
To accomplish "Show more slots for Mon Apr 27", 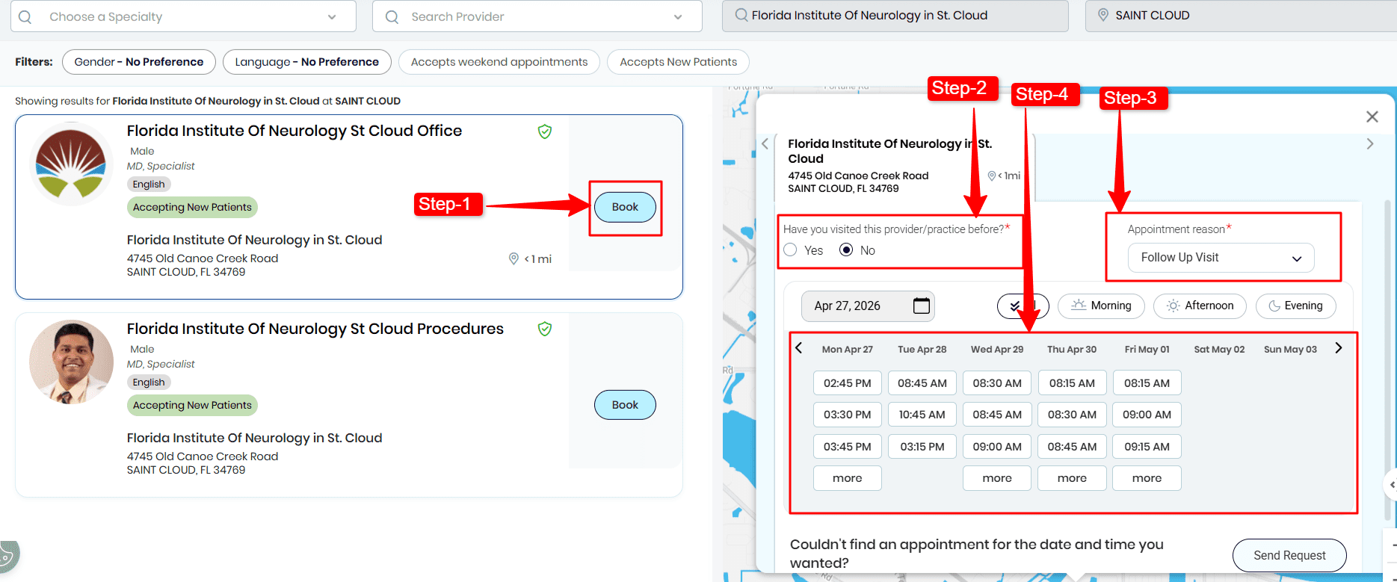I will [x=848, y=478].
